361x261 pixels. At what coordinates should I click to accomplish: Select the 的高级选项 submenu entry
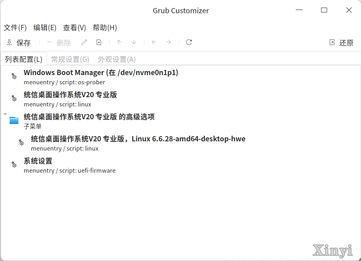pyautogui.click(x=180, y=121)
